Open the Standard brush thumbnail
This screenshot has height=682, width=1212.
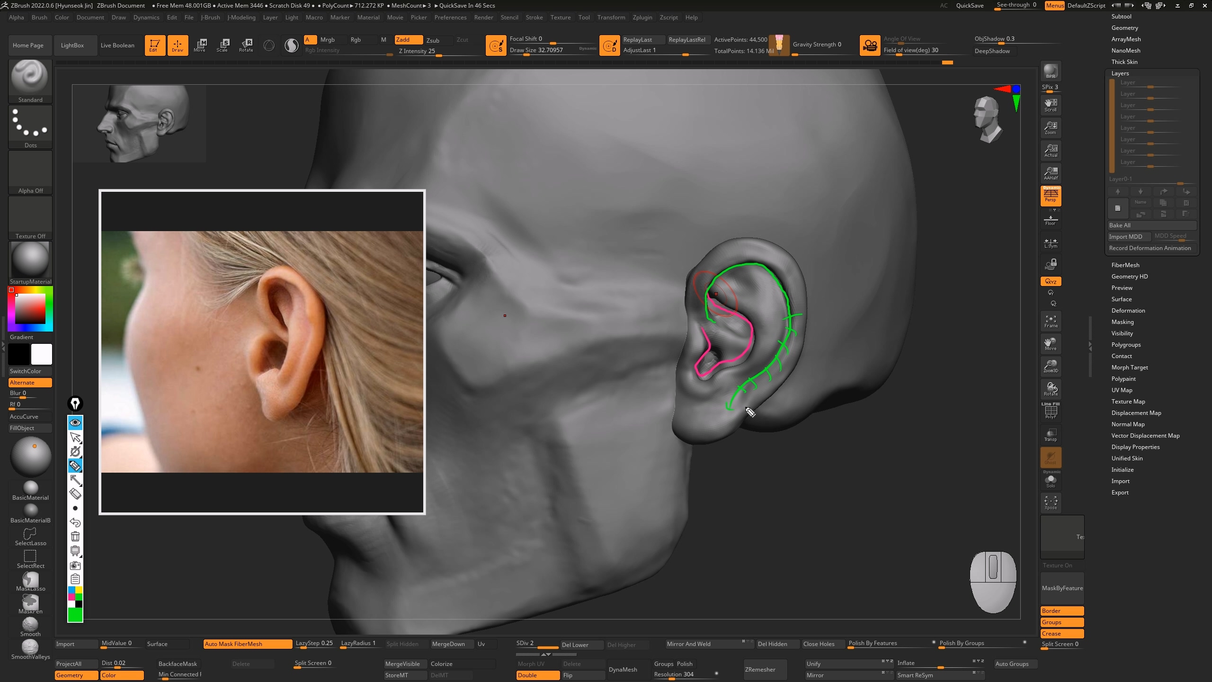[30, 78]
